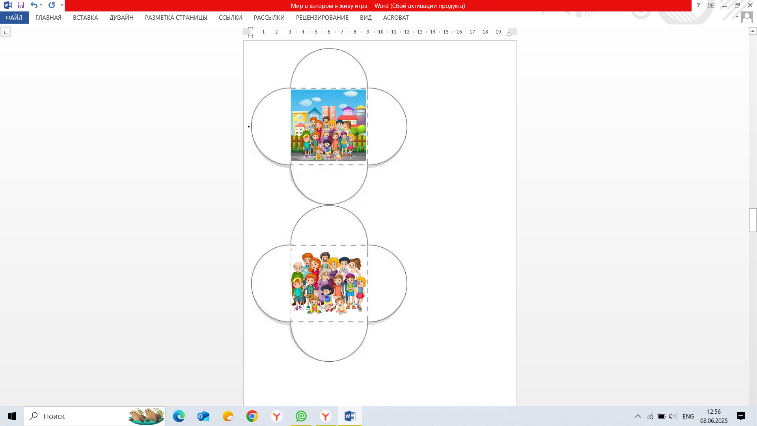Screen dimensions: 757x426
Task: Click the Repeat action icon
Action: (52, 6)
